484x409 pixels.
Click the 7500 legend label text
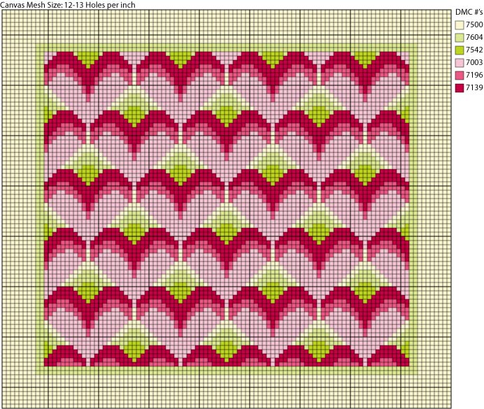click(x=474, y=25)
